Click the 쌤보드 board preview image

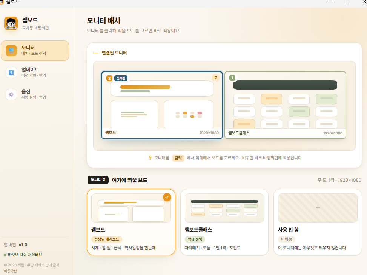131,208
